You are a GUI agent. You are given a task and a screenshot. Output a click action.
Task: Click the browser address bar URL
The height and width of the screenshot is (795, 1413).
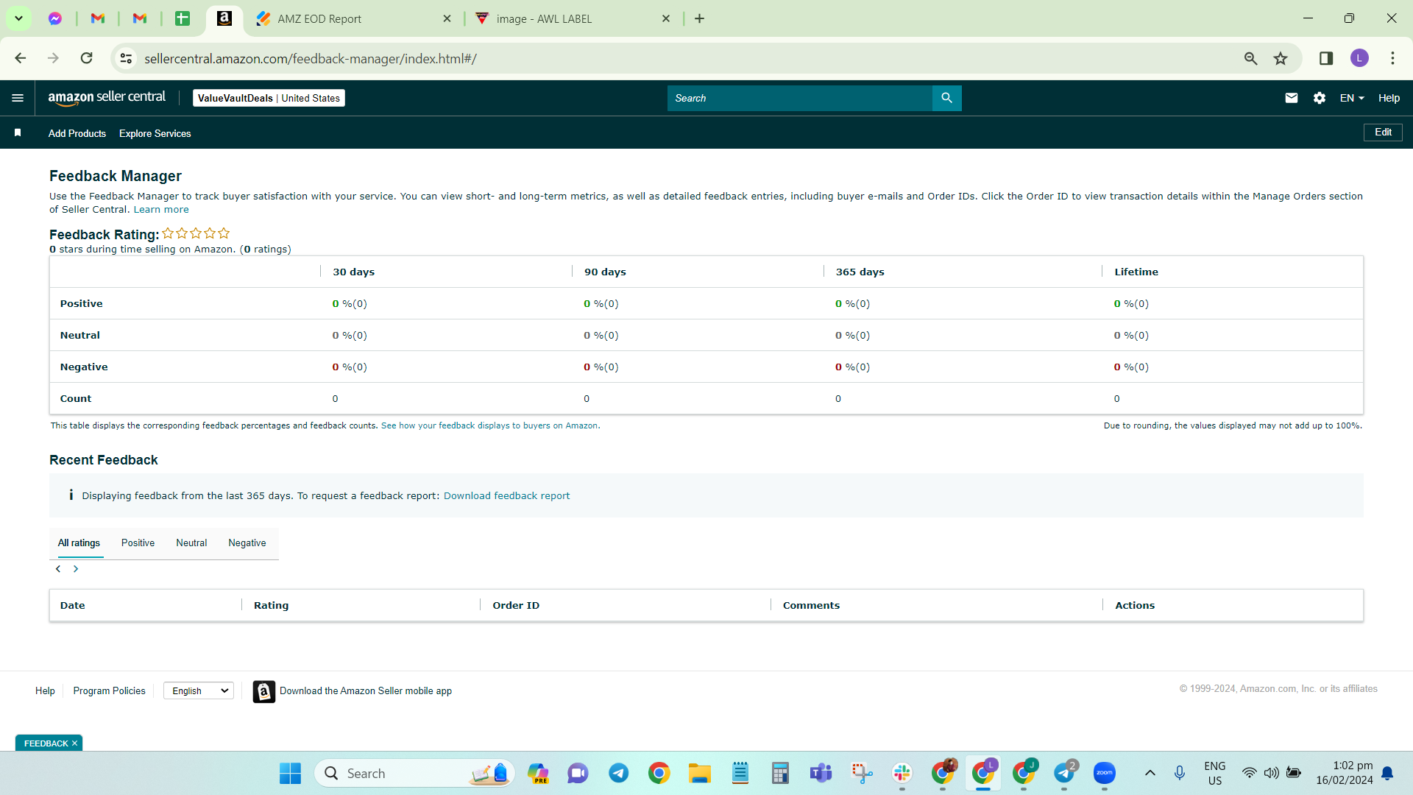pyautogui.click(x=310, y=58)
